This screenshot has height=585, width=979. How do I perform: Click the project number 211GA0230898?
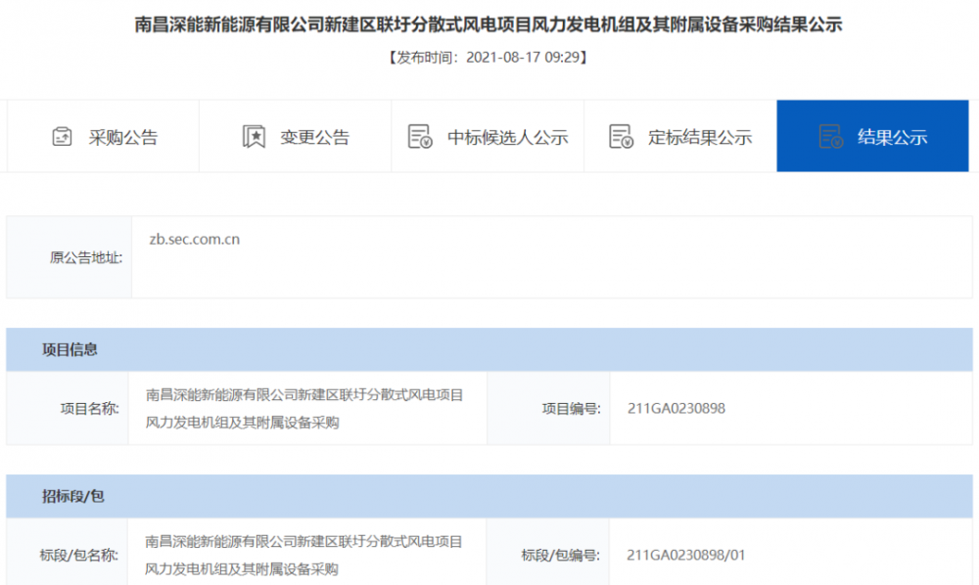click(676, 409)
